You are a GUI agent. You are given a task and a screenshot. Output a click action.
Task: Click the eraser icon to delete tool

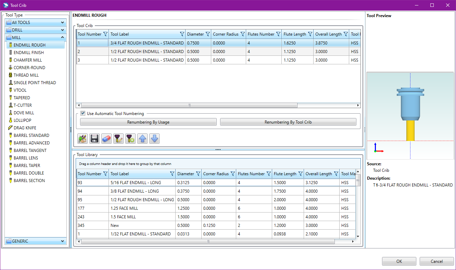click(106, 139)
